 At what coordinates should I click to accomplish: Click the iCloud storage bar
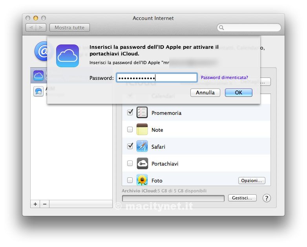pos(173,198)
